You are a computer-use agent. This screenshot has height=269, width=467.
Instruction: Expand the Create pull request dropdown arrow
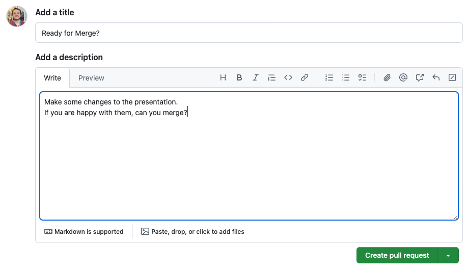(x=448, y=255)
